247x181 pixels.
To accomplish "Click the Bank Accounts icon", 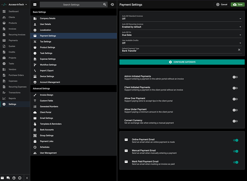I will [x=35, y=130].
